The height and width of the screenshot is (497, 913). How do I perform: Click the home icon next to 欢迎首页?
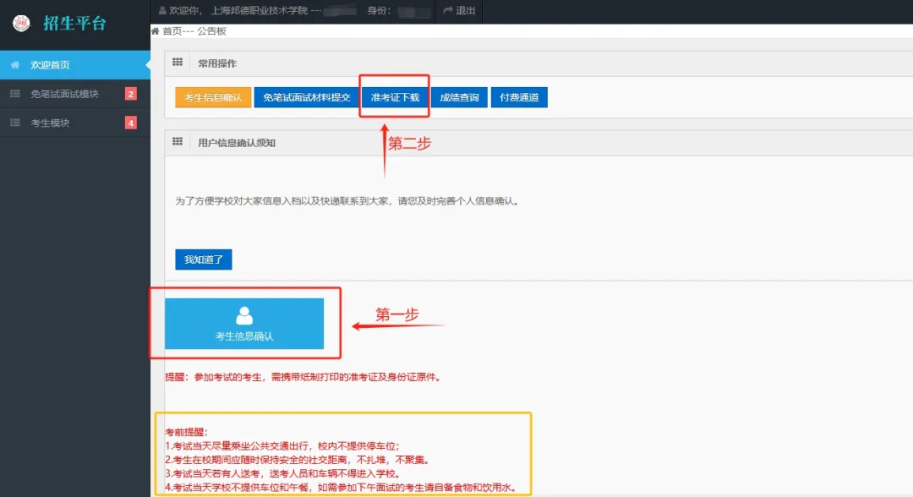point(14,65)
